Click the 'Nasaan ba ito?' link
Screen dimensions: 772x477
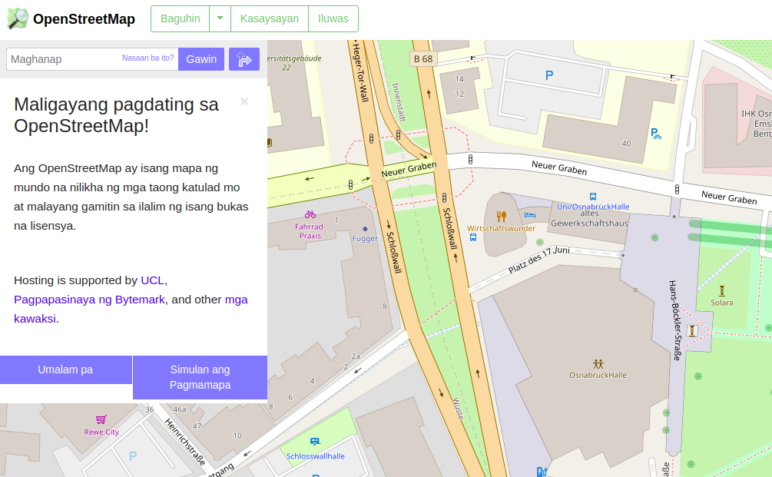tap(147, 58)
